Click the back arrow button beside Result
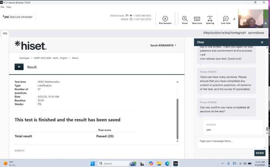 pos(19,67)
